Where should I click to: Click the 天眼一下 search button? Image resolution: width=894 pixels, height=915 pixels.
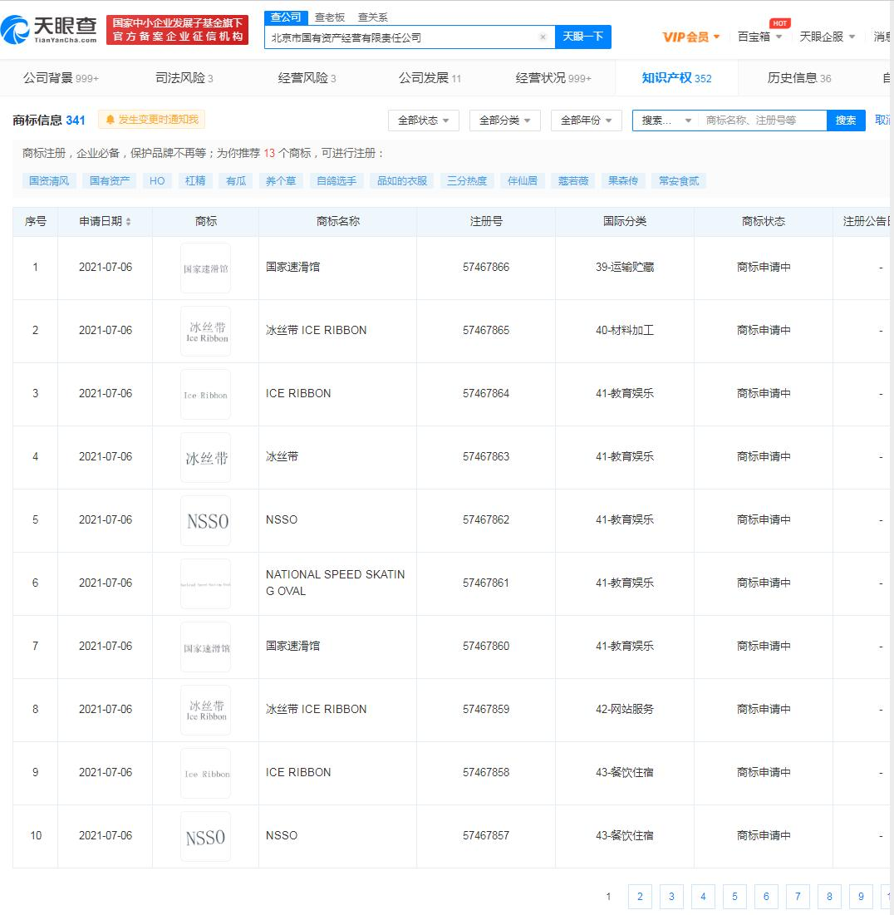(x=582, y=37)
